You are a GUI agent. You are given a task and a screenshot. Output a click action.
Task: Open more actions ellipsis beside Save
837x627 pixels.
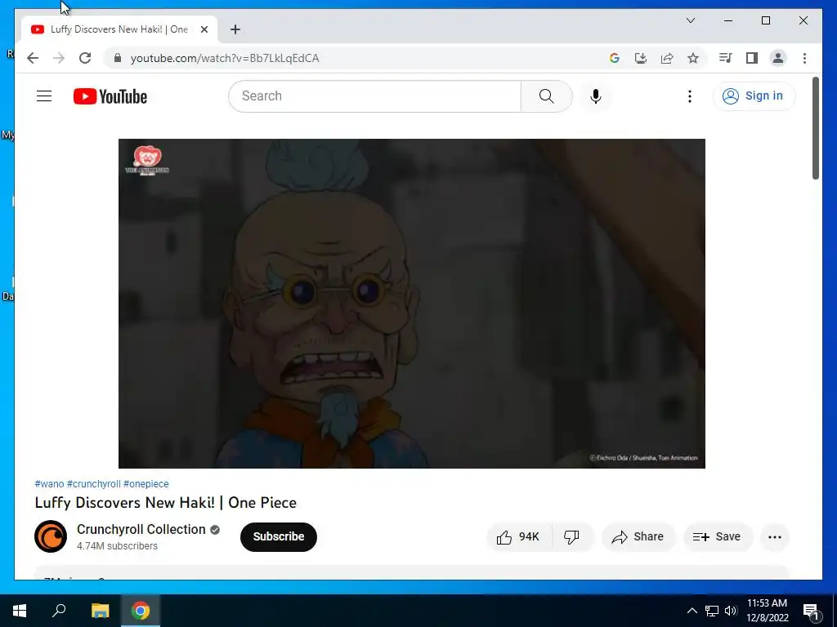775,537
